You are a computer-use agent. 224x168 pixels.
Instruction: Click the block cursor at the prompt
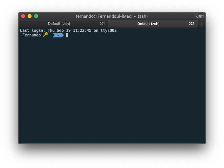click(x=67, y=35)
